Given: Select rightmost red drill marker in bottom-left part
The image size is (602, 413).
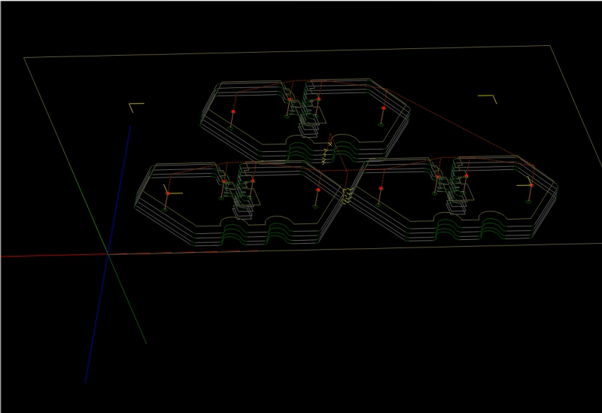Looking at the screenshot, I should [318, 190].
